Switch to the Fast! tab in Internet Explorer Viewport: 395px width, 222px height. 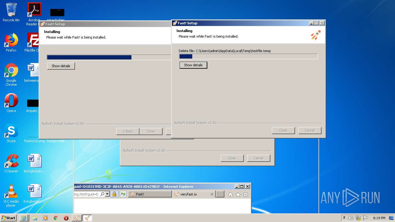point(150,194)
